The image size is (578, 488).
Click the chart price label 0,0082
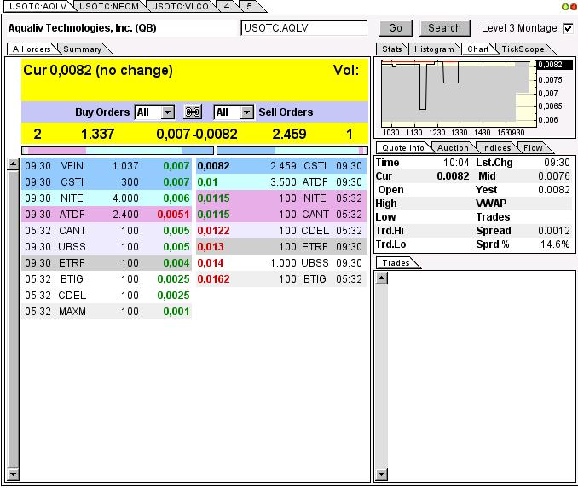[554, 65]
